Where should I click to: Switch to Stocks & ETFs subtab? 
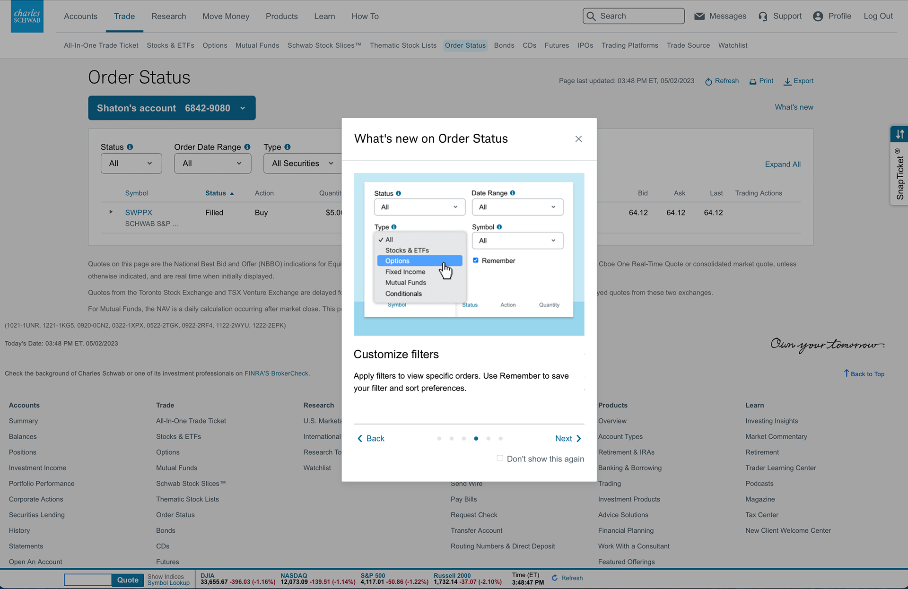tap(170, 46)
